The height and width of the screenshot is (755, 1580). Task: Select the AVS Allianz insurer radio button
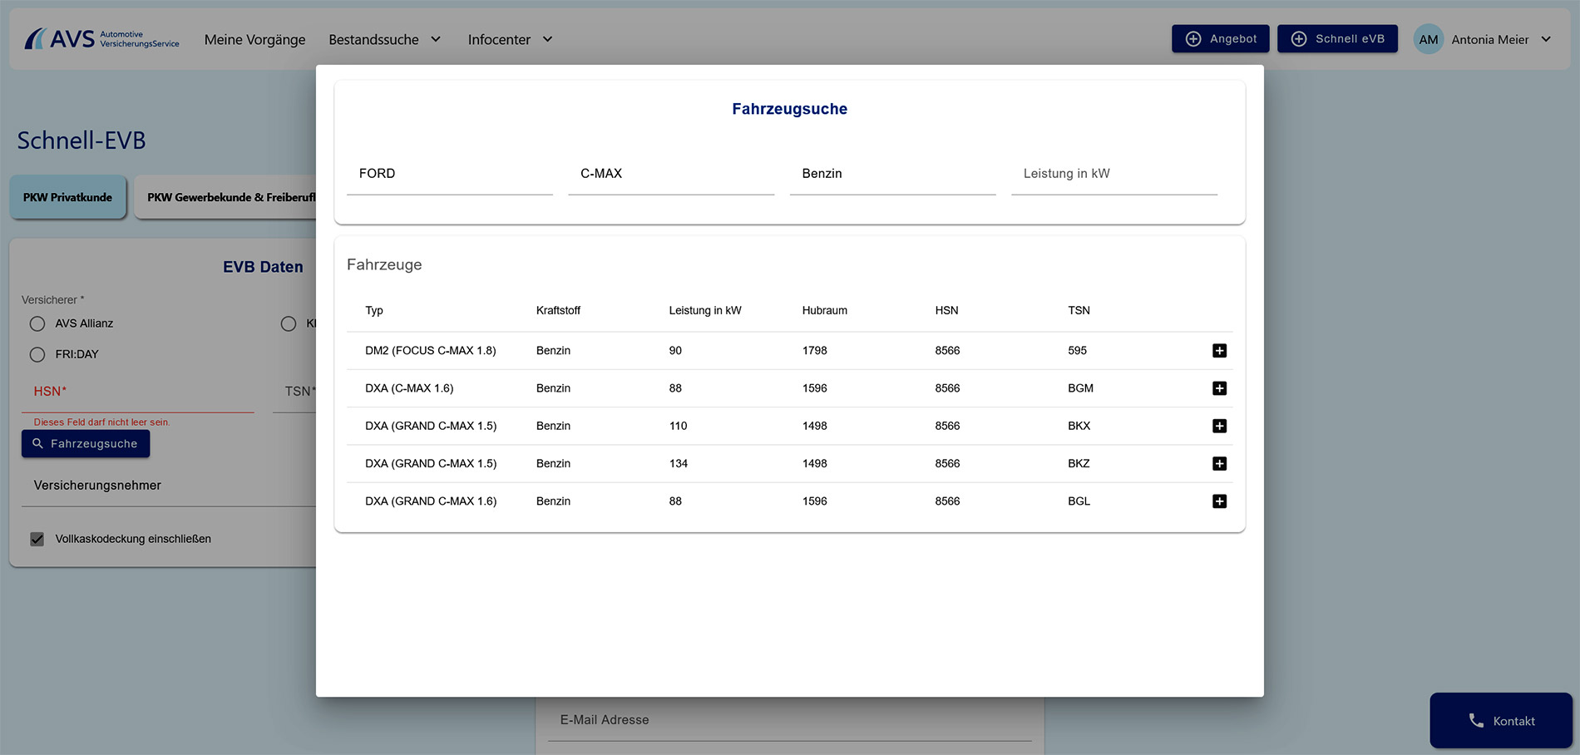(x=37, y=323)
